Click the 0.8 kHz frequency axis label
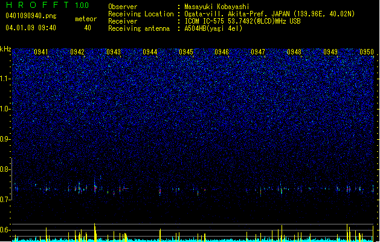Image resolution: width=380 pixels, height=242 pixels. 5,169
